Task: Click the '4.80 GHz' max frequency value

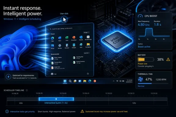Action: point(144,24)
